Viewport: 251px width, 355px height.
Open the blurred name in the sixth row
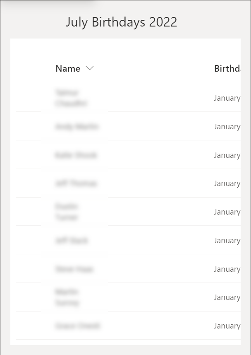(x=71, y=241)
